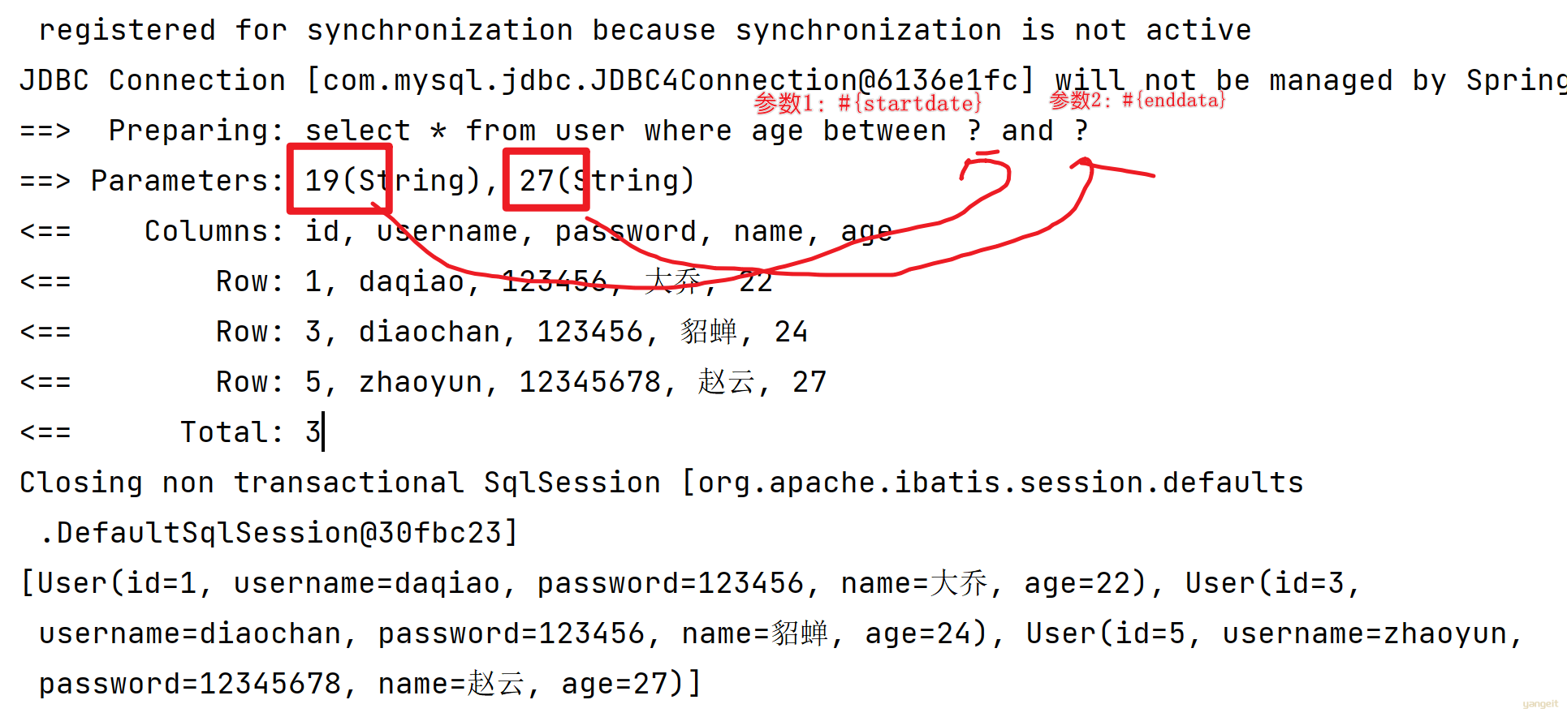Screen dimensions: 1567x717
Task: Click the red annotation 参数1: #{startdate}
Action: click(x=868, y=103)
